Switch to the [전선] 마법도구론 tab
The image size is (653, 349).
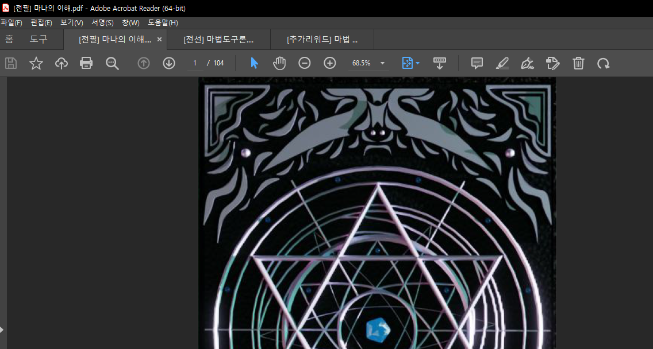[218, 40]
